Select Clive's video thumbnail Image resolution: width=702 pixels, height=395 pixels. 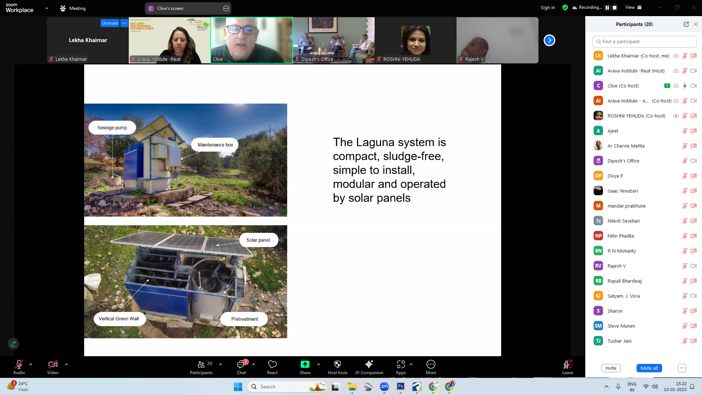252,40
